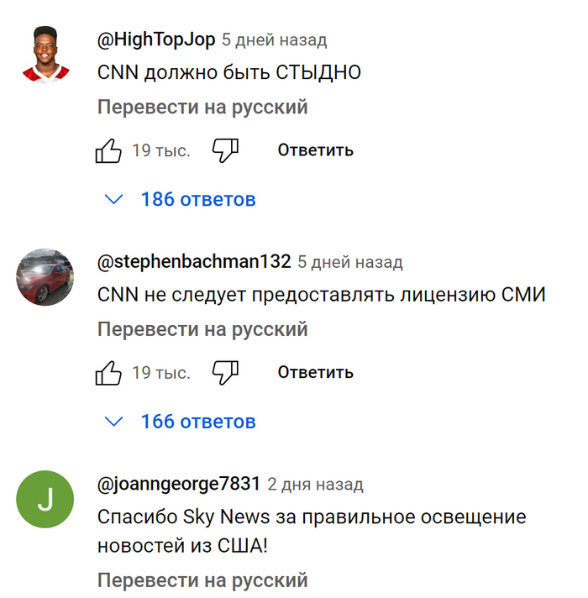Click the '2 дня назад' comment timestamp
Image resolution: width=588 pixels, height=598 pixels.
pos(316,485)
